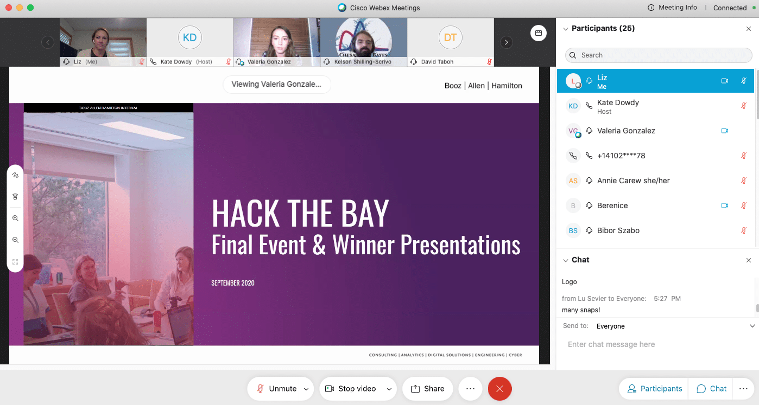Viewport: 759px width, 405px height.
Task: Select Kate Dowdy video thumbnail
Action: tap(190, 42)
